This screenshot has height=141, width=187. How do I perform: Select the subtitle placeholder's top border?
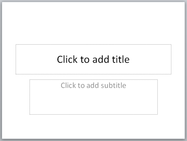point(93,80)
